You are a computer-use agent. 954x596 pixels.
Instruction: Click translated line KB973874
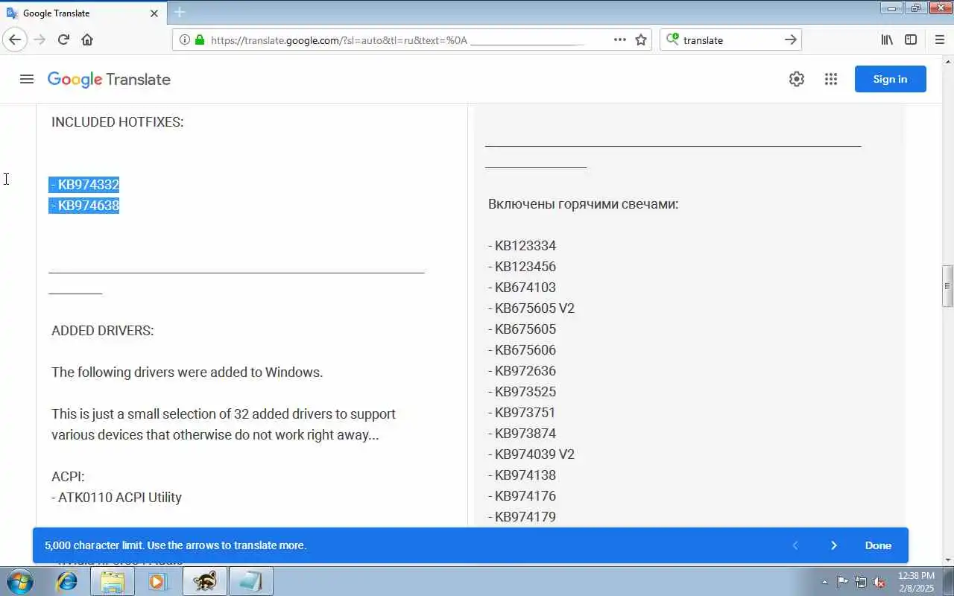(x=522, y=434)
